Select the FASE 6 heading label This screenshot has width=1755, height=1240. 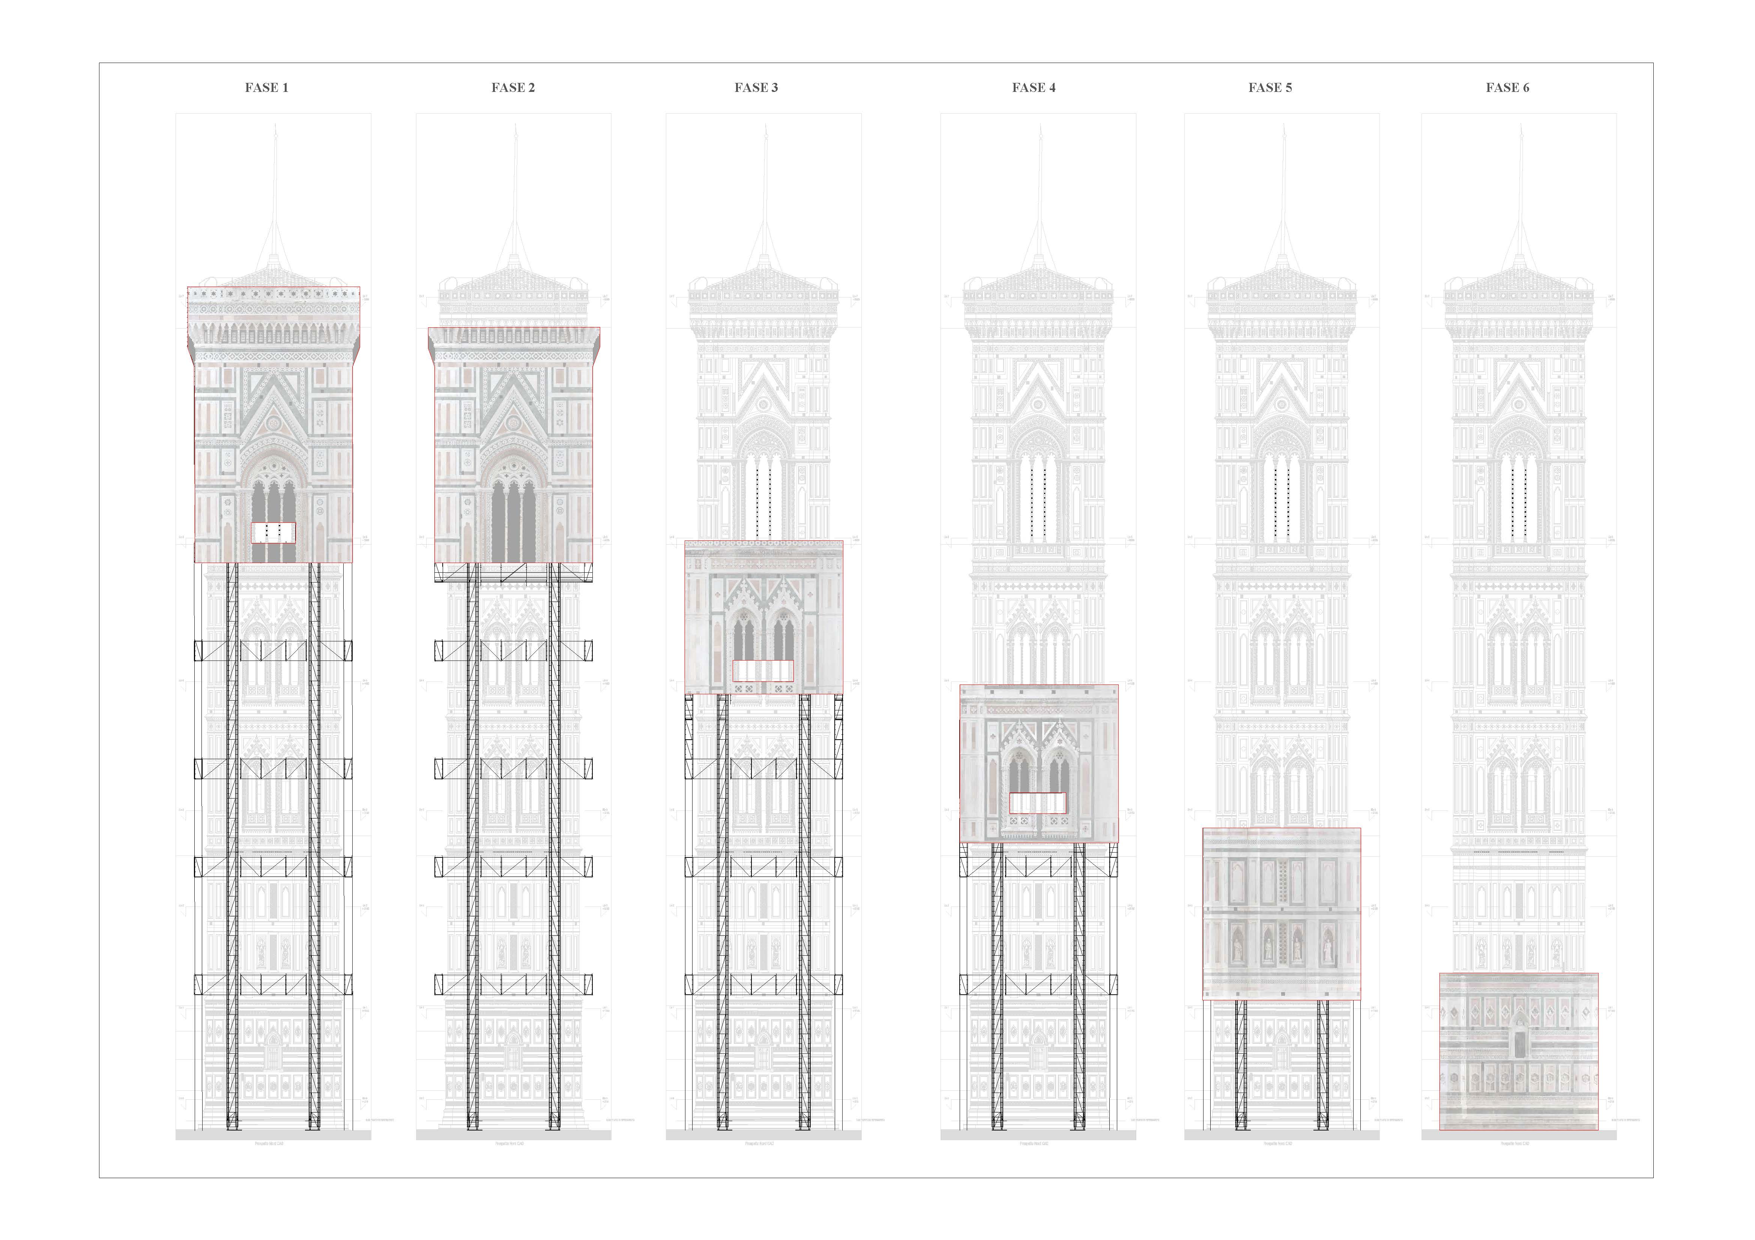tap(1507, 88)
